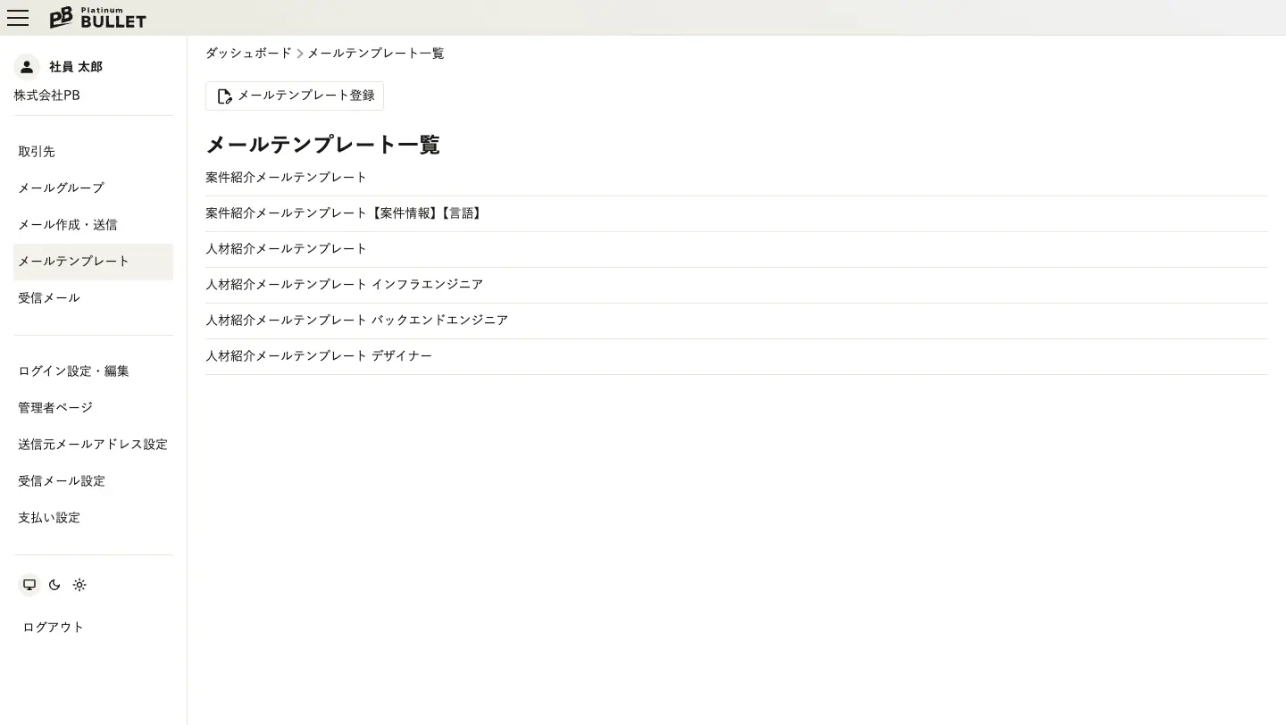The width and height of the screenshot is (1286, 725).
Task: Click the Platinum Bullet logo
Action: pos(97,18)
